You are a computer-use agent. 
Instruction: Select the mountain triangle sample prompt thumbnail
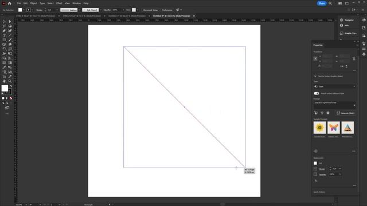(x=348, y=128)
